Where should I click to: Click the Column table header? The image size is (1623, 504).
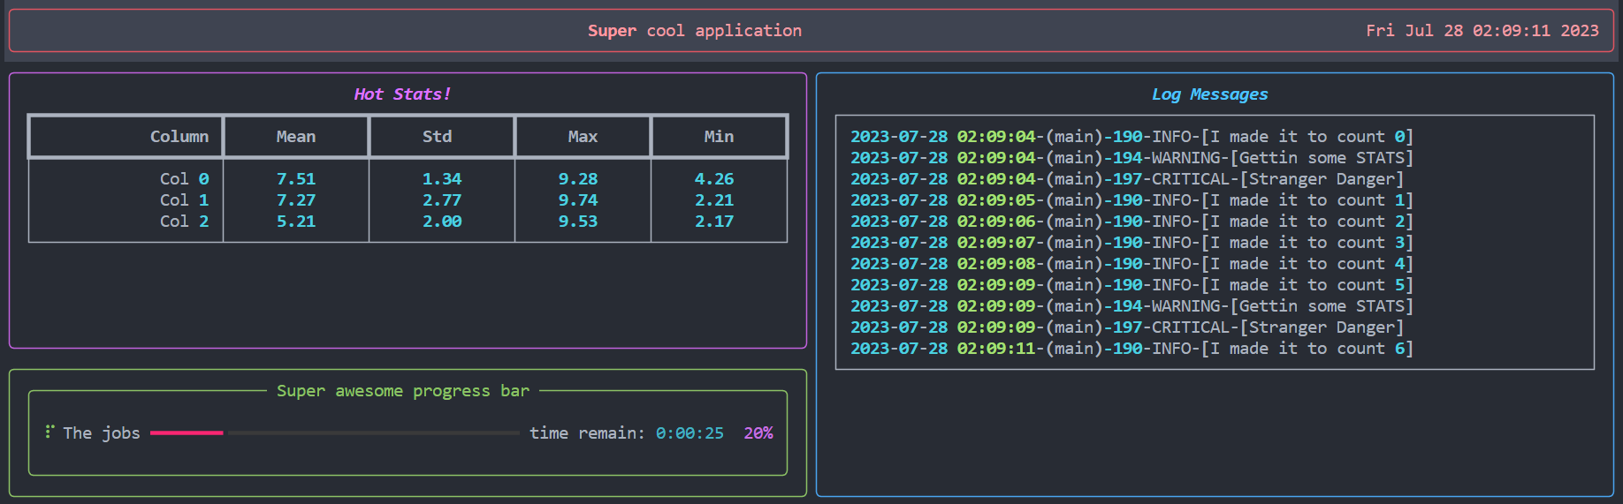tap(179, 137)
